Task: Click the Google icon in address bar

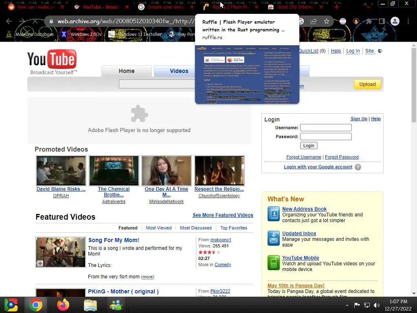Action: click(301, 21)
